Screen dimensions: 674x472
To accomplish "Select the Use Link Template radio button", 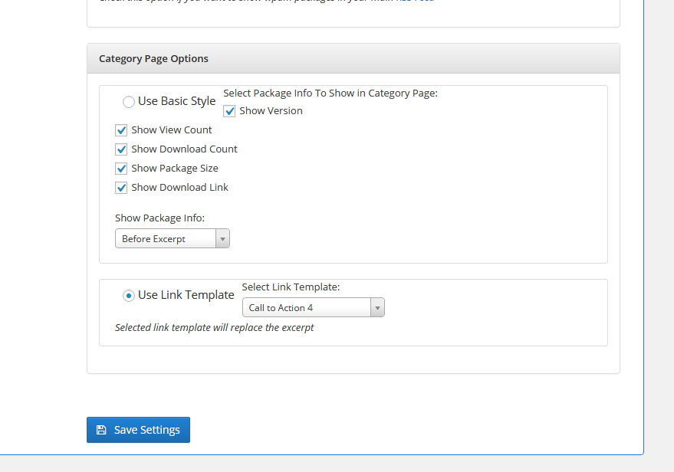I will point(129,295).
